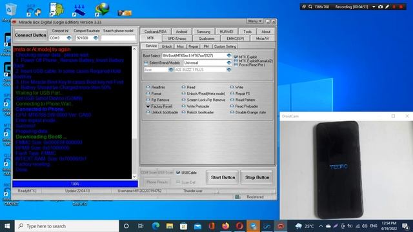The image size is (413, 232).
Task: Open Task View on the taskbar
Action: click(141, 226)
